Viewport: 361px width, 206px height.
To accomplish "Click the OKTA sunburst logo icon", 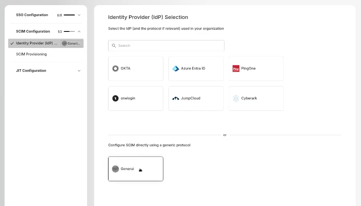I will [115, 68].
